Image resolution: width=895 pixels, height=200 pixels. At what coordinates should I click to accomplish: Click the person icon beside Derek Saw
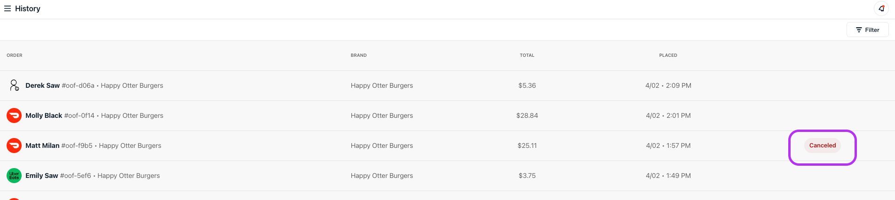[14, 85]
